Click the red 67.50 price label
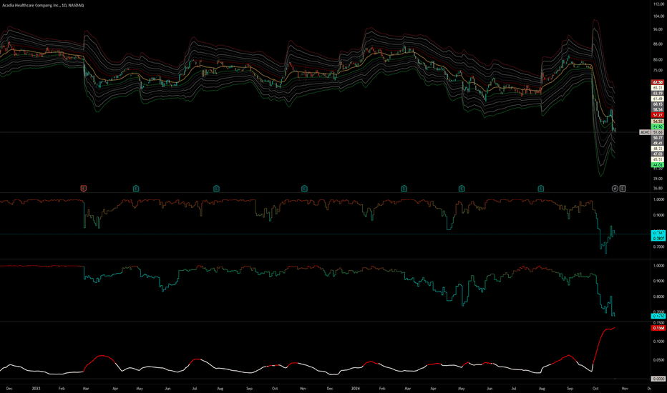 coord(658,82)
